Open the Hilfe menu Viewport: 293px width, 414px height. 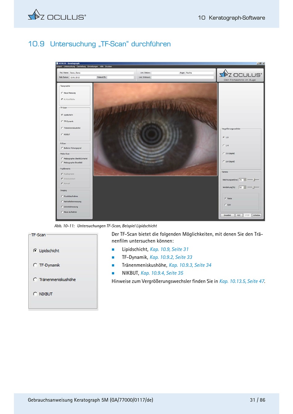[x=101, y=67]
